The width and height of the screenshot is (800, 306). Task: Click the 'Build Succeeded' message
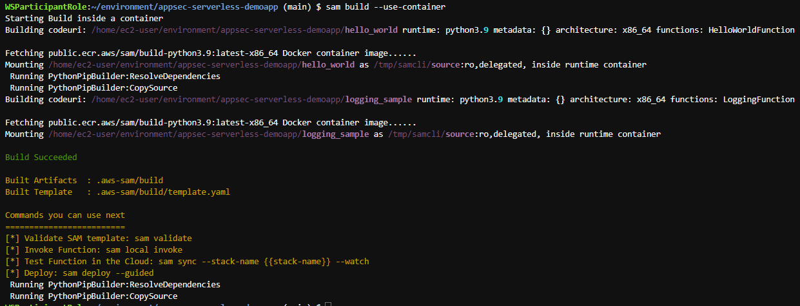[41, 157]
